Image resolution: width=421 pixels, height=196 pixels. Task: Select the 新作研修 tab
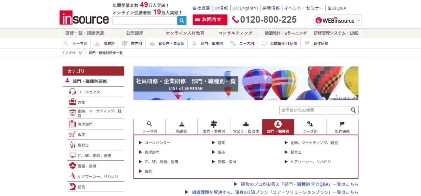point(342,127)
